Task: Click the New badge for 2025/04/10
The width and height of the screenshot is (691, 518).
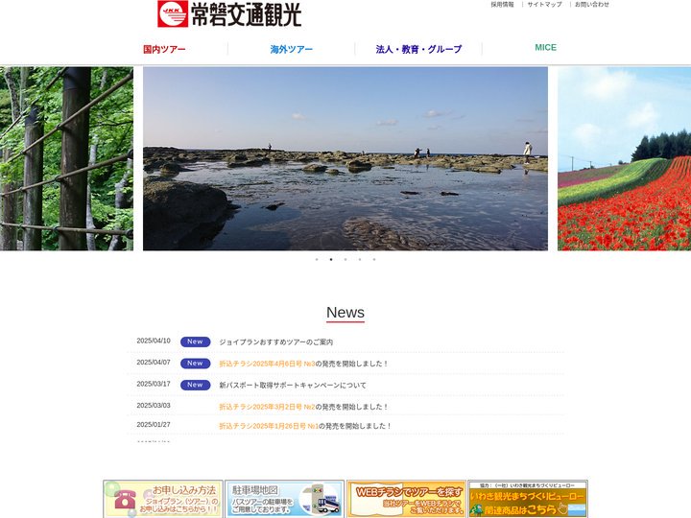Action: tap(195, 341)
